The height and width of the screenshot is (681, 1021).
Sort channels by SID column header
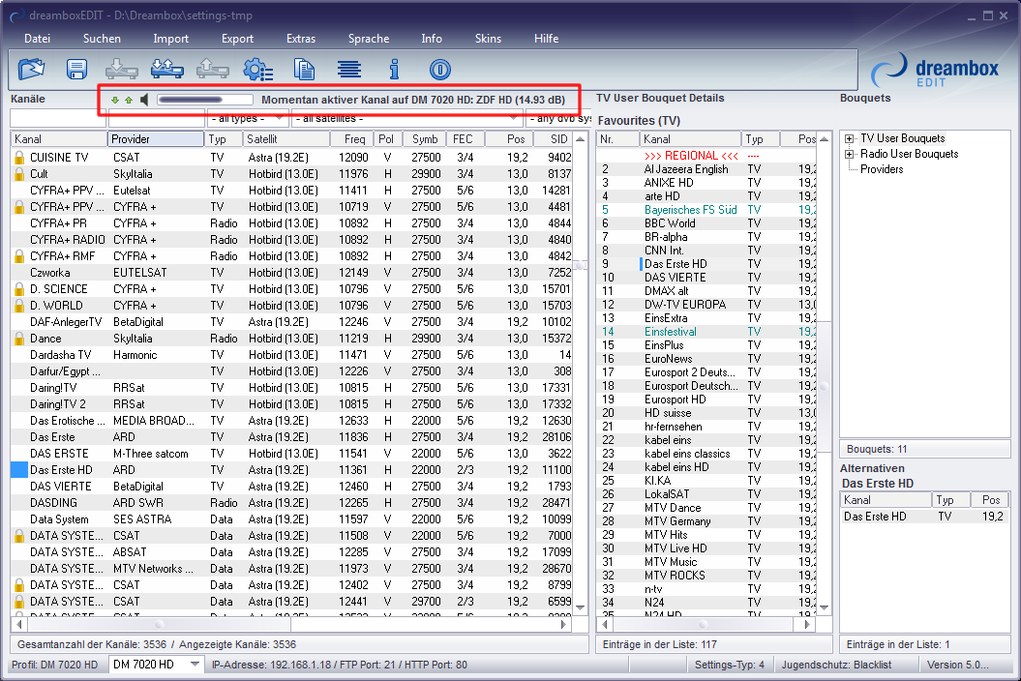553,138
